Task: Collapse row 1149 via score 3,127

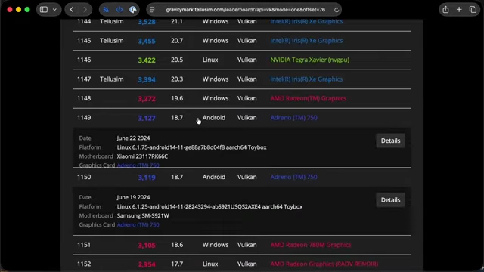Action: (x=147, y=118)
